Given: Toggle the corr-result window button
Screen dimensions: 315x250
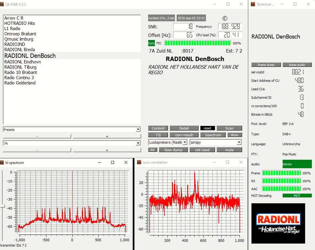Looking at the screenshot, I should pos(184,135).
